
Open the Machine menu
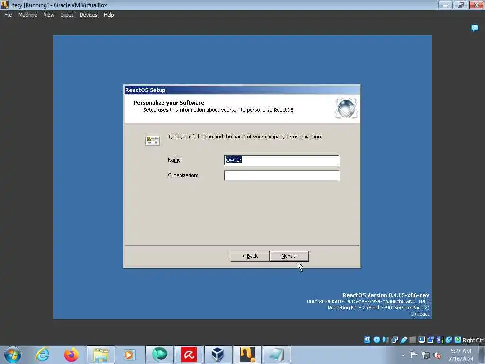pyautogui.click(x=27, y=15)
